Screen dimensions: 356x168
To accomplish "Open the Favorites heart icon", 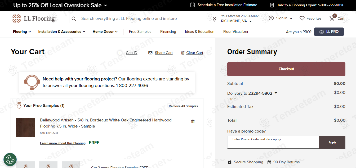I will coord(302,18).
